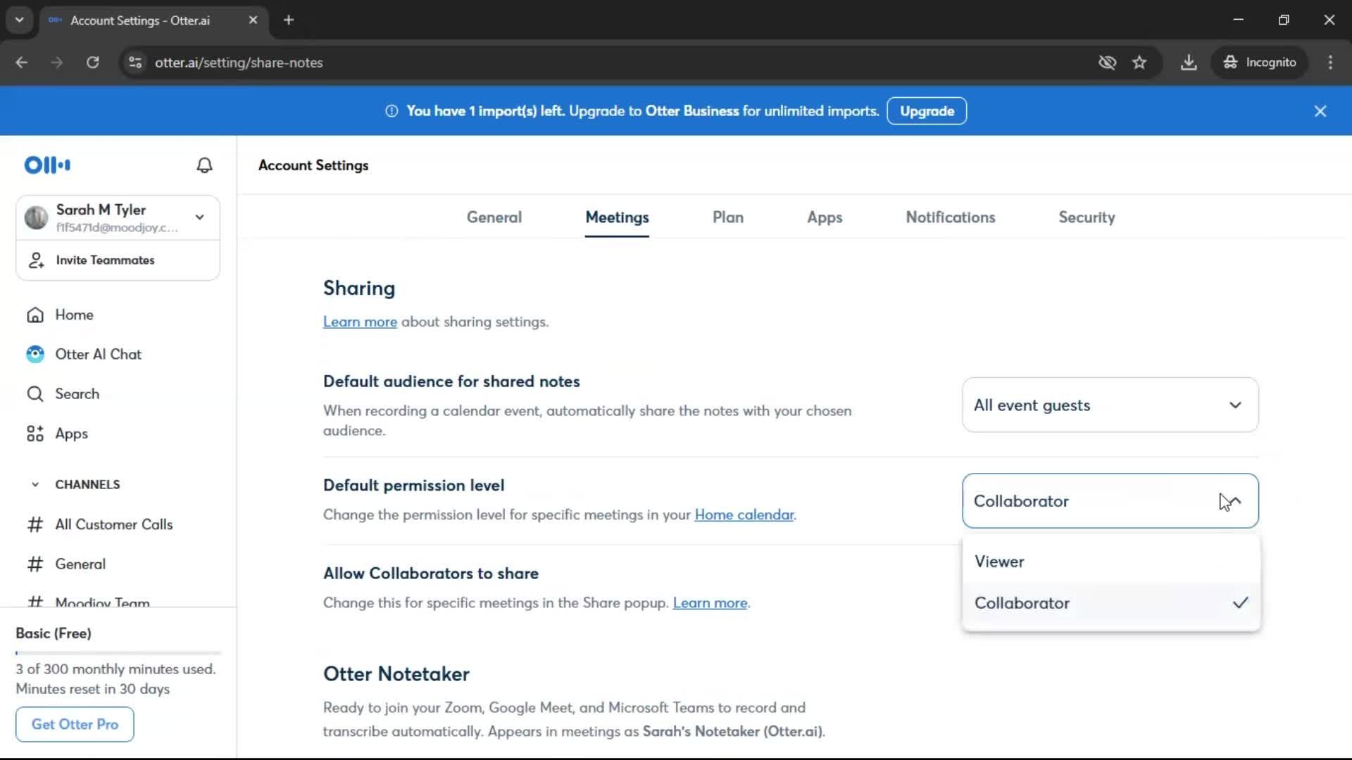Click the tracking protection eye icon
Image resolution: width=1352 pixels, height=760 pixels.
[1107, 63]
